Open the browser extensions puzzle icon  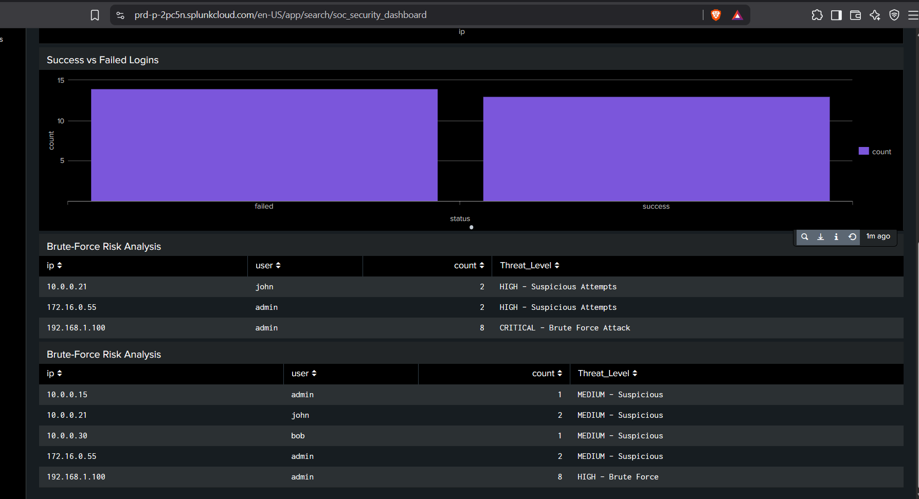coord(817,15)
